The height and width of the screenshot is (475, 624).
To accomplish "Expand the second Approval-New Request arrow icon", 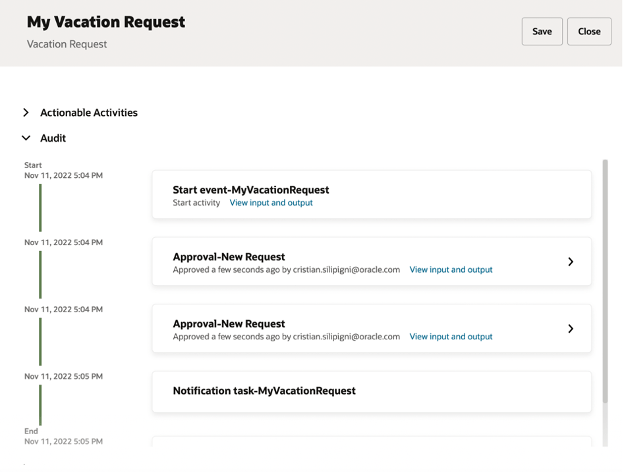I will [571, 329].
